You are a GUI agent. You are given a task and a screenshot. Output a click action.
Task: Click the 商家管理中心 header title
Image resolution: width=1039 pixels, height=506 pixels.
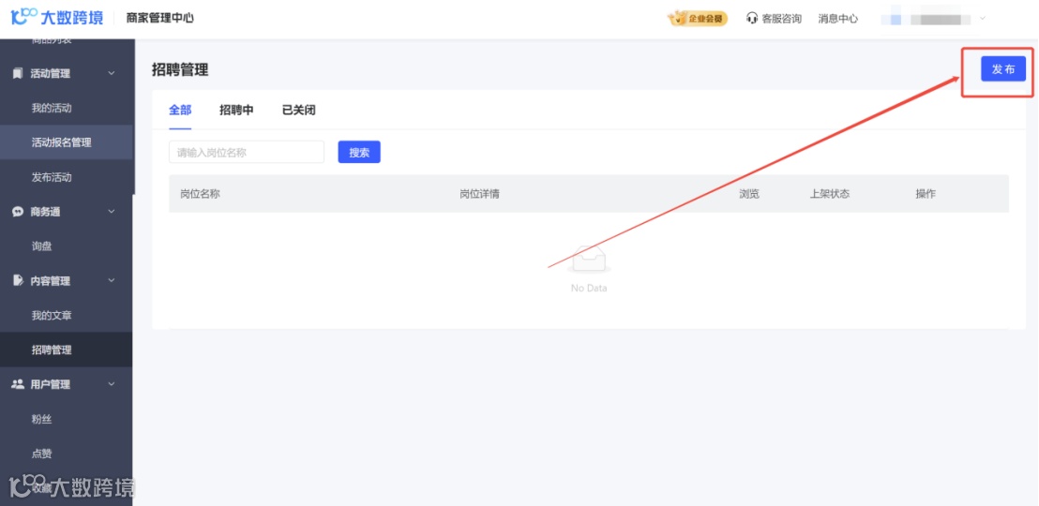[x=159, y=19]
